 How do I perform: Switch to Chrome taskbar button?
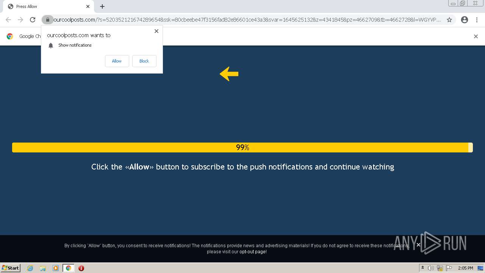pos(68,268)
